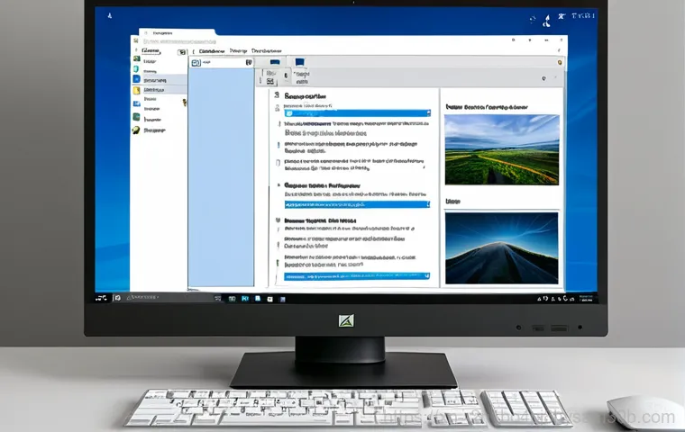Open the first menu item in menu bar
The width and height of the screenshot is (685, 432).
point(212,51)
